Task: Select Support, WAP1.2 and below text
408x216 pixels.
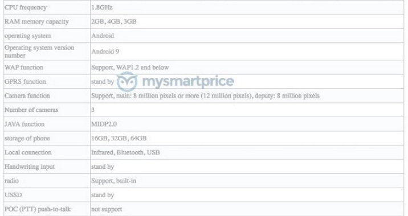Action: click(x=130, y=68)
